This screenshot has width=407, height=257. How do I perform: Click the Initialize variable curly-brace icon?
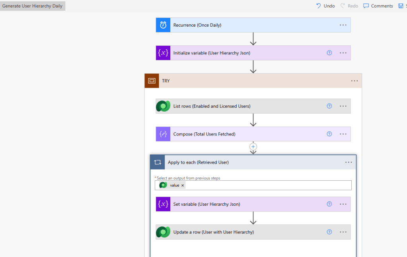coord(163,53)
